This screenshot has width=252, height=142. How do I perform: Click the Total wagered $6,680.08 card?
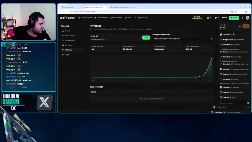point(167,48)
